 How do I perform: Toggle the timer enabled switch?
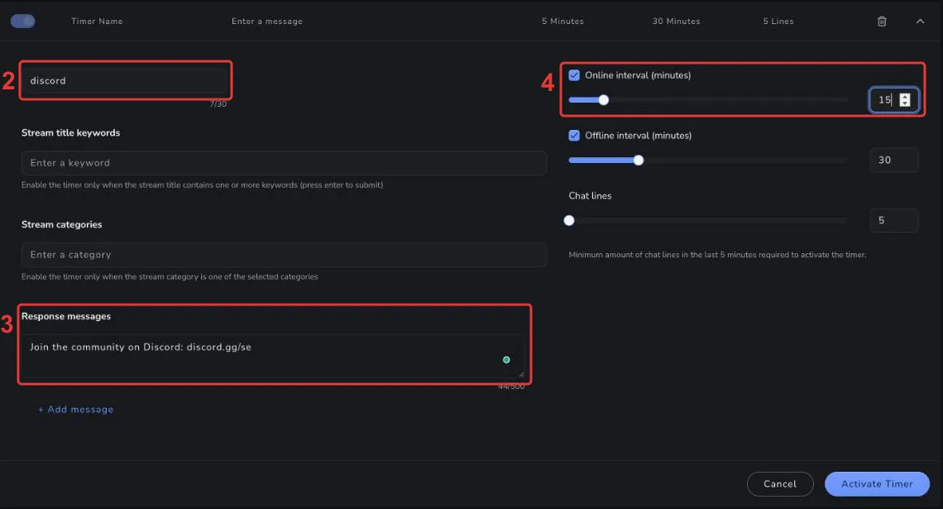[23, 21]
